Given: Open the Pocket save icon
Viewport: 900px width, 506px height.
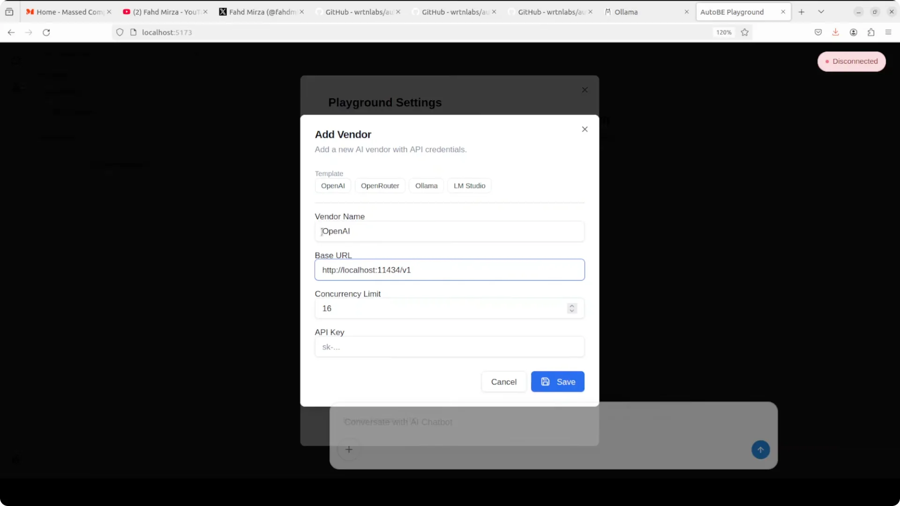Looking at the screenshot, I should tap(818, 32).
